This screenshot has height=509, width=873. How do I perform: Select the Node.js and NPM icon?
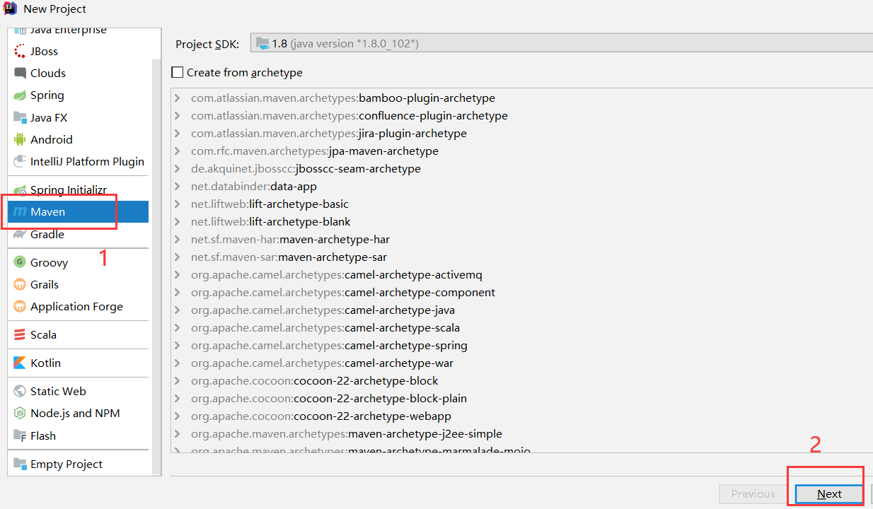[x=20, y=413]
